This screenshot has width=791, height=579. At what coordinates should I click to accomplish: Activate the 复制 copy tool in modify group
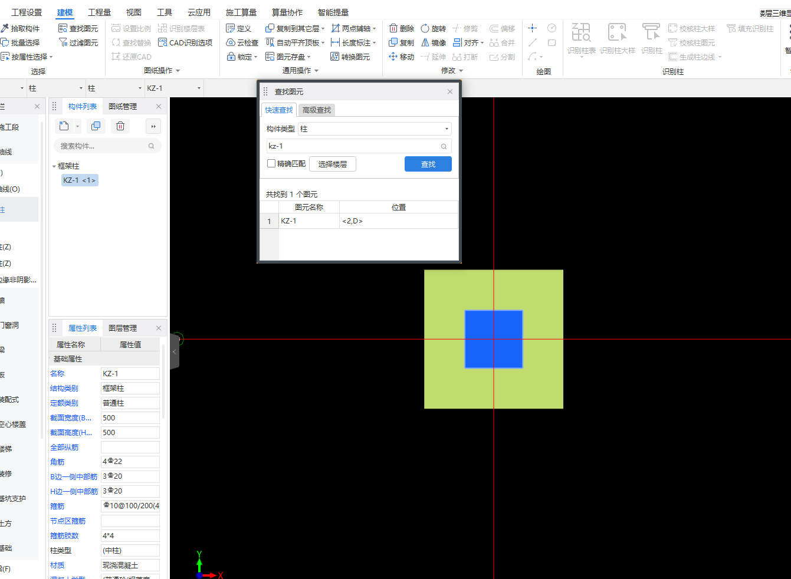pos(402,42)
